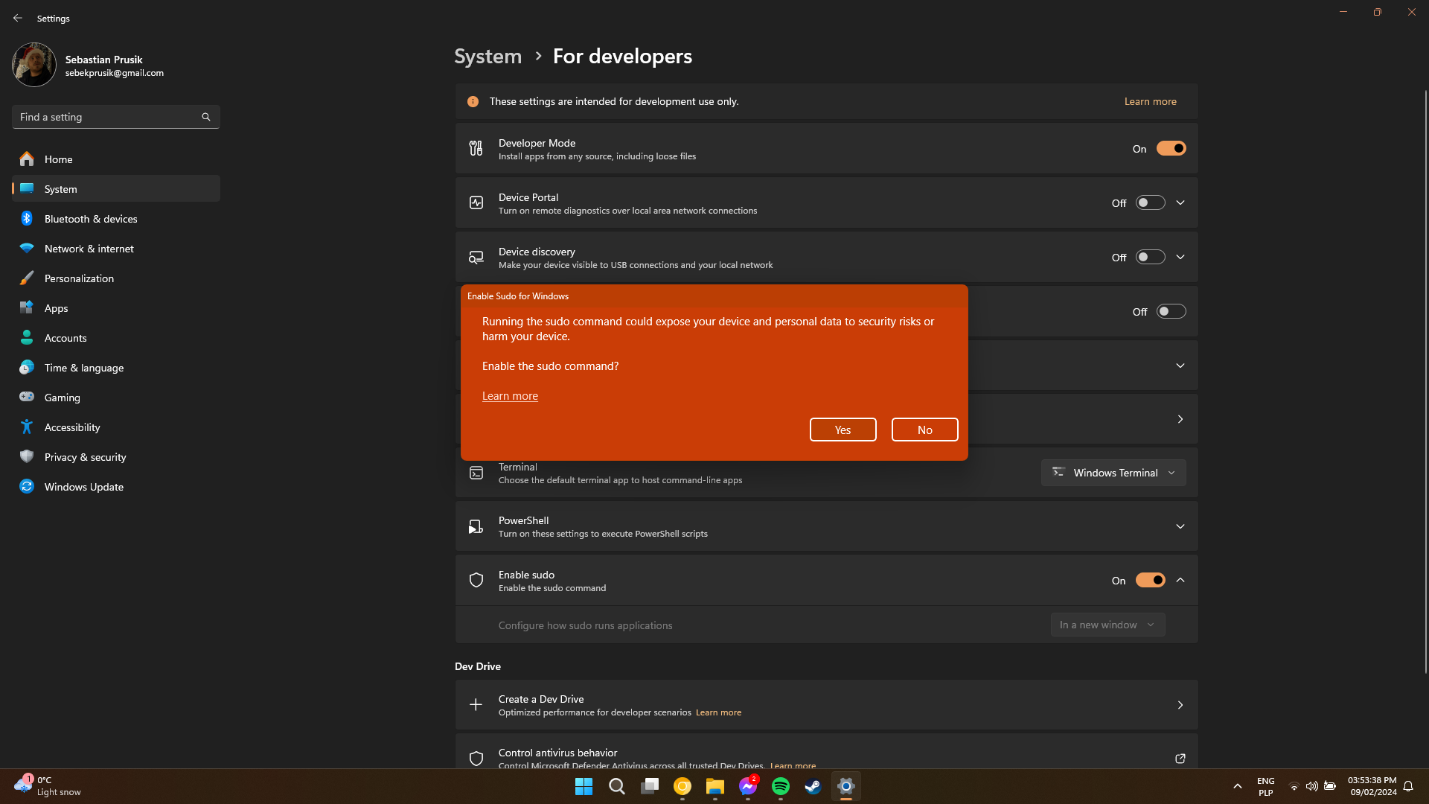Expand the PowerShell section chevron
1429x804 pixels.
click(x=1180, y=526)
